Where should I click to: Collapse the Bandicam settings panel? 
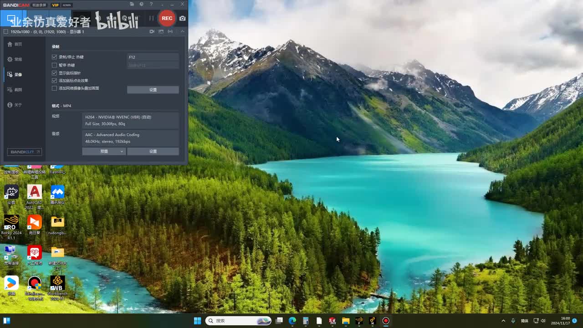pos(183,31)
